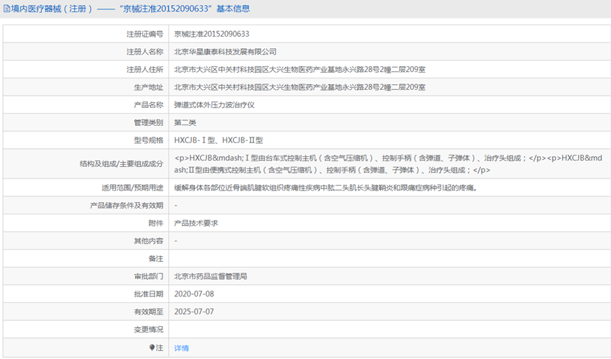Viewport: 611px width, 359px height.
Task: Click the 结构及组成/主要组成成分 label
Action: pos(121,164)
